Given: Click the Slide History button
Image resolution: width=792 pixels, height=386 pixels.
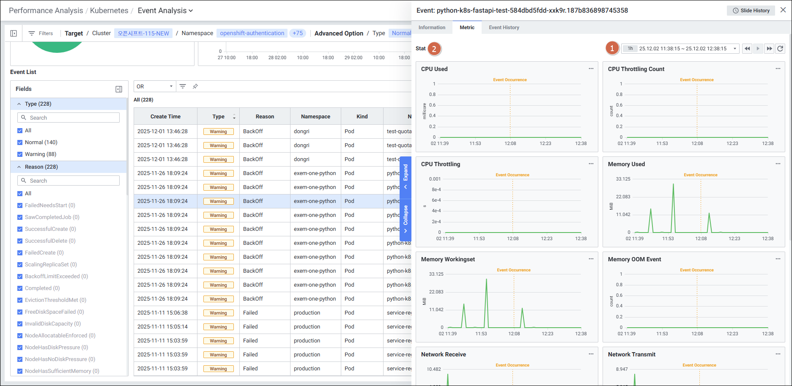Looking at the screenshot, I should (751, 11).
